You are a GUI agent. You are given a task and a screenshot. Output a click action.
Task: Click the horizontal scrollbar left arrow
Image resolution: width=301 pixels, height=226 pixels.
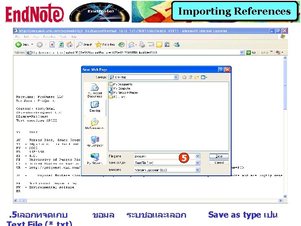coord(16,200)
